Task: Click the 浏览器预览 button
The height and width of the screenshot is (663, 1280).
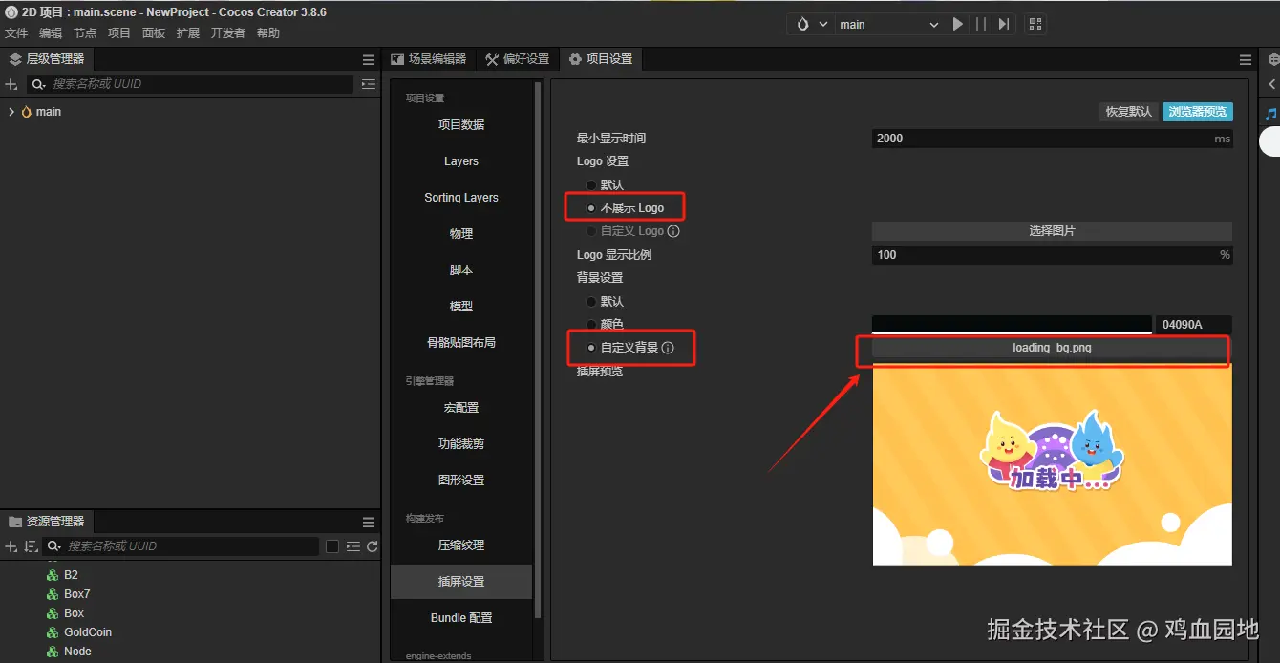Action: point(1197,112)
